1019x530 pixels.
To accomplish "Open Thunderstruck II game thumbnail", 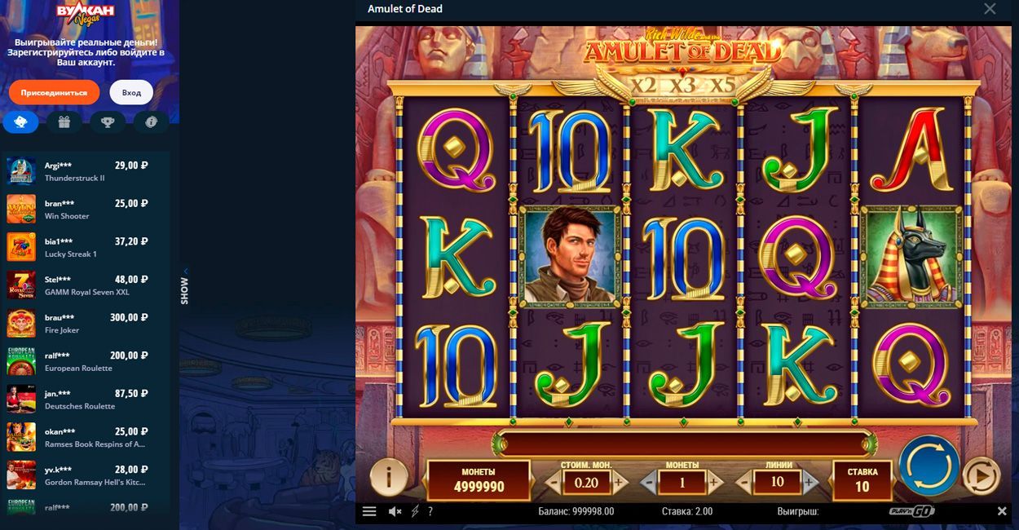I will coord(21,171).
